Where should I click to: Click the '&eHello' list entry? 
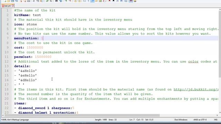click(28, 75)
